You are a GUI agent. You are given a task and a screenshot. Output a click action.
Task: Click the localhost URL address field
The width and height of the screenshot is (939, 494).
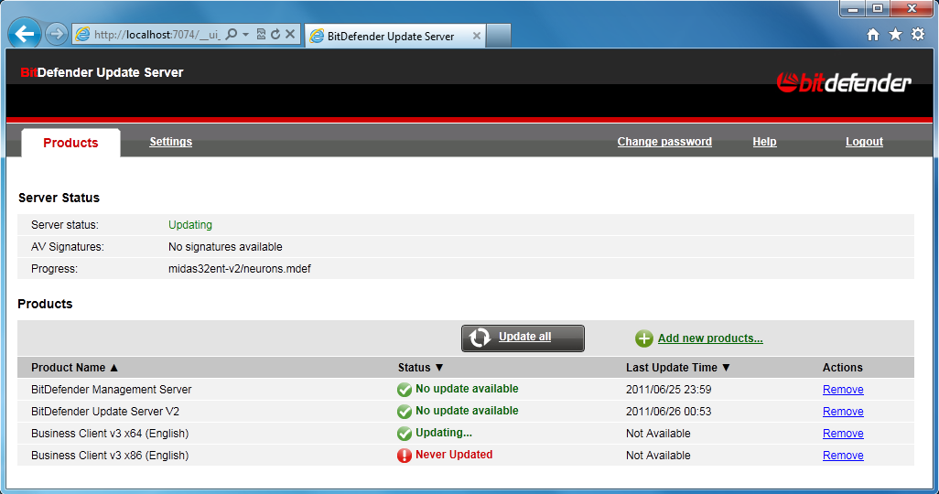coord(156,35)
